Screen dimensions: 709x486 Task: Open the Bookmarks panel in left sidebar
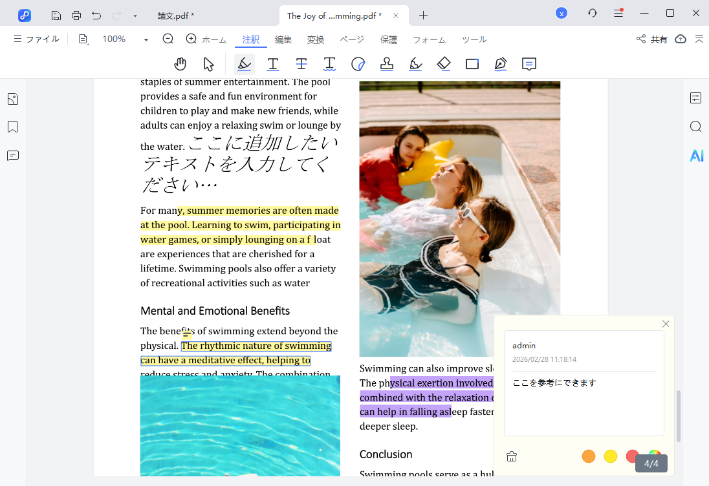tap(13, 127)
